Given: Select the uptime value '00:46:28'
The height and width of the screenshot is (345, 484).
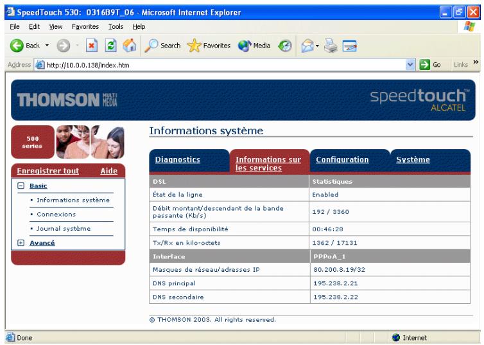Looking at the screenshot, I should 328,229.
